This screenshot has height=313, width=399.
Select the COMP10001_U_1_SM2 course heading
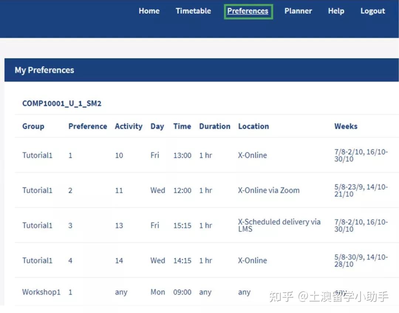tap(62, 104)
